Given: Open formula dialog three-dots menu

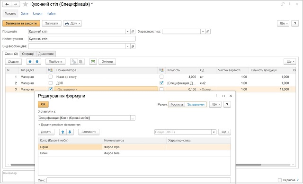Looking at the screenshot, I should point(216,96).
